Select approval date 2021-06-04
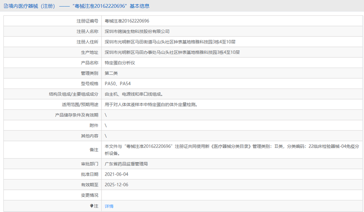364x212 pixels. 116,174
